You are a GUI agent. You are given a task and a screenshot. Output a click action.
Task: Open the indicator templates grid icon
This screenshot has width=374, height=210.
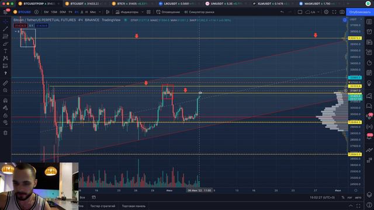pos(148,12)
